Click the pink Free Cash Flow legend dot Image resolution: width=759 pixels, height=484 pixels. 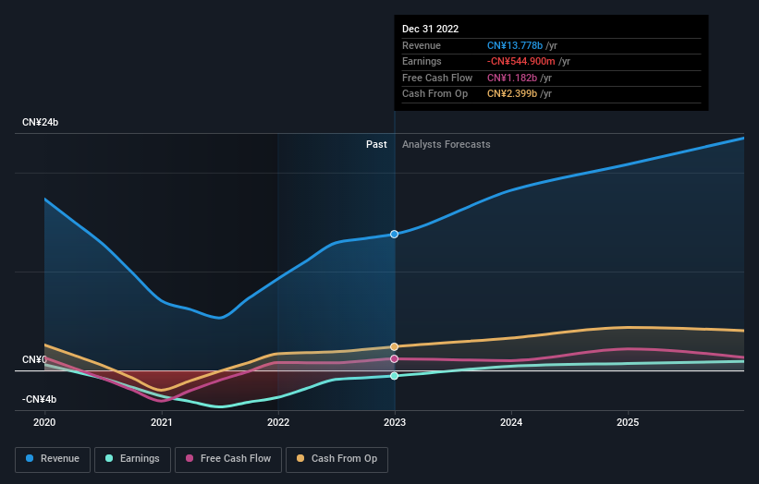click(190, 458)
